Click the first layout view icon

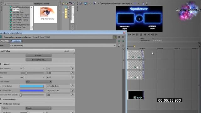tap(115, 37)
